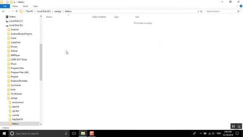Viewport: 243px width, 137px height.
Task: Open the File ribbon tab
Action: coord(5,6)
